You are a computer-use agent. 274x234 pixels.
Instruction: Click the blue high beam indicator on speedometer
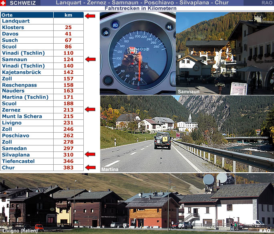115,25
